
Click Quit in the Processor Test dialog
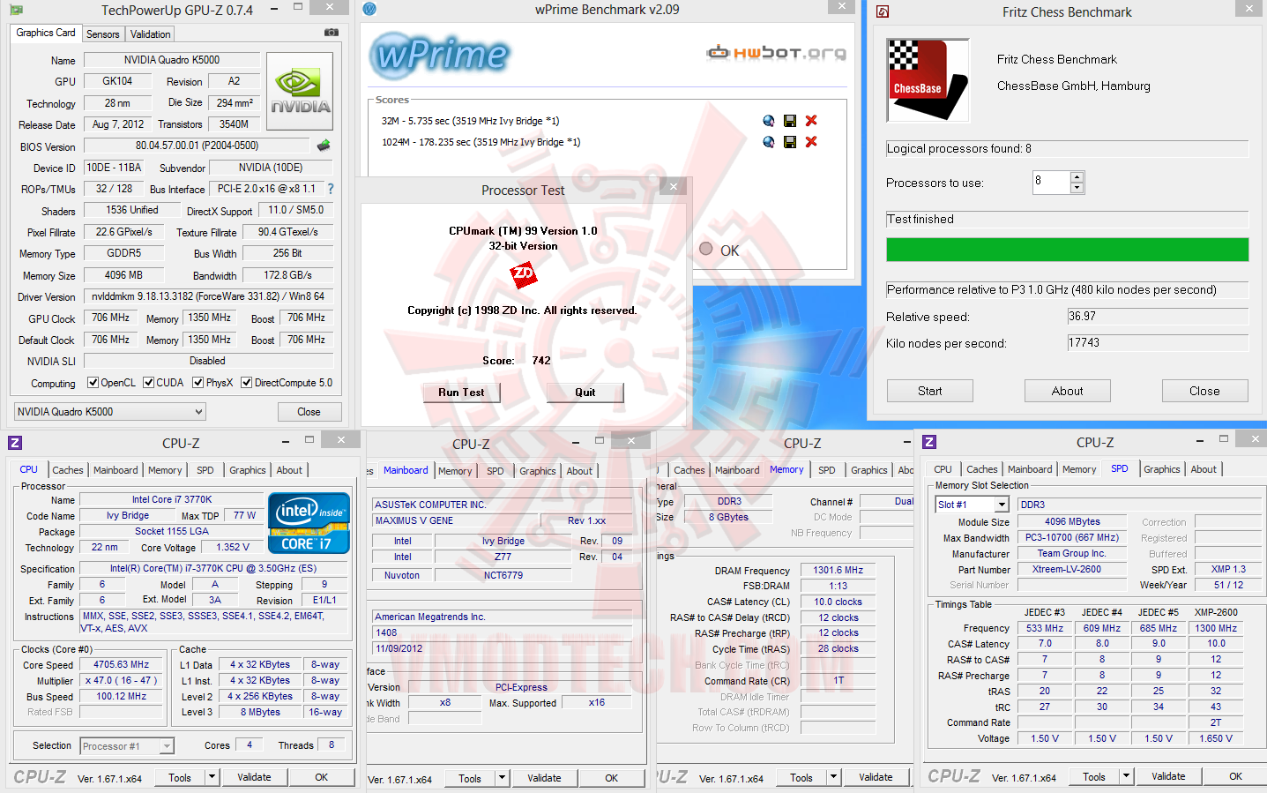(585, 393)
